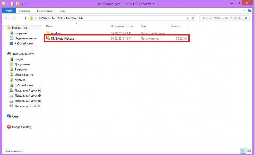This screenshot has width=255, height=155.
Task: Open recent locations dropdown near navigation arrows
Action: click(x=20, y=18)
